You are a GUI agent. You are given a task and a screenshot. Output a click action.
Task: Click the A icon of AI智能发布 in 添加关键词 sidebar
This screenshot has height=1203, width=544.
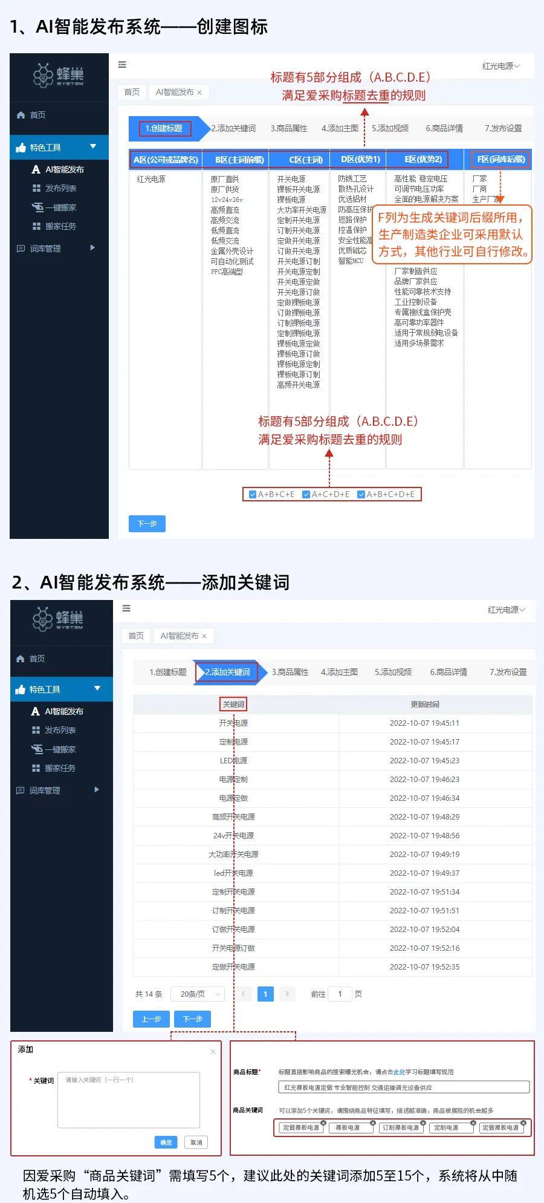tap(36, 711)
